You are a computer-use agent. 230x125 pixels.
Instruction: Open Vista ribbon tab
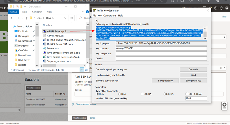pos(49,12)
